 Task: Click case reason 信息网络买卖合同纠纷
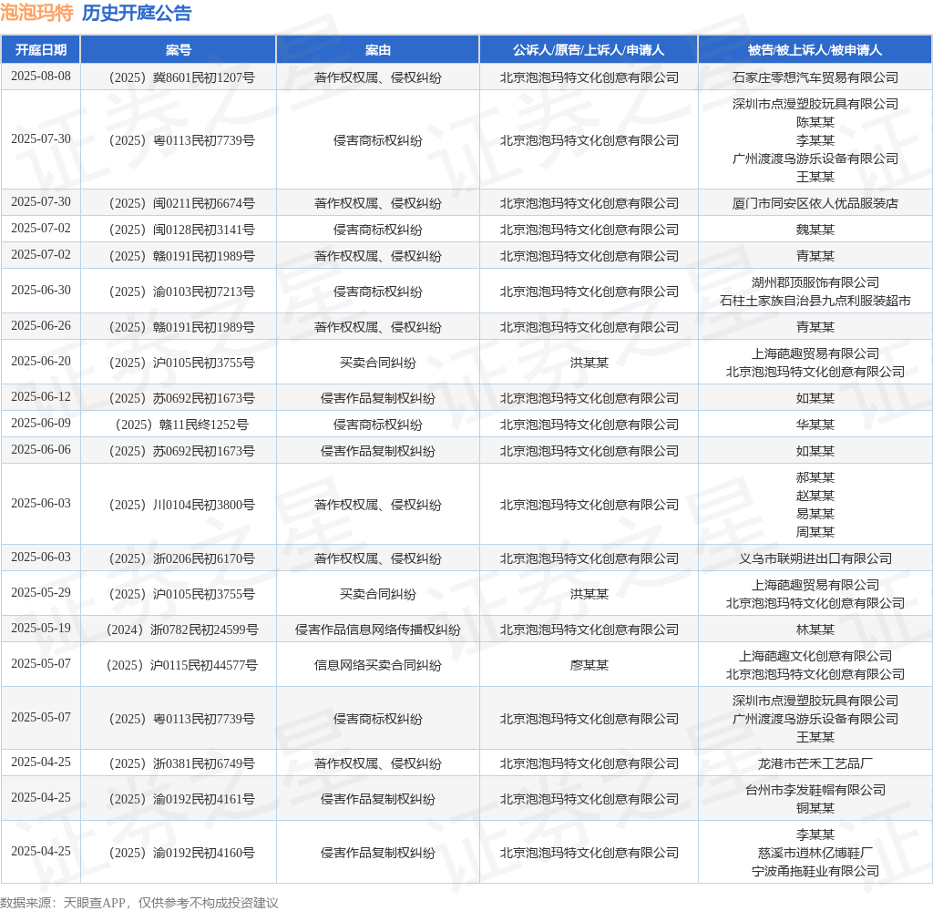(378, 665)
